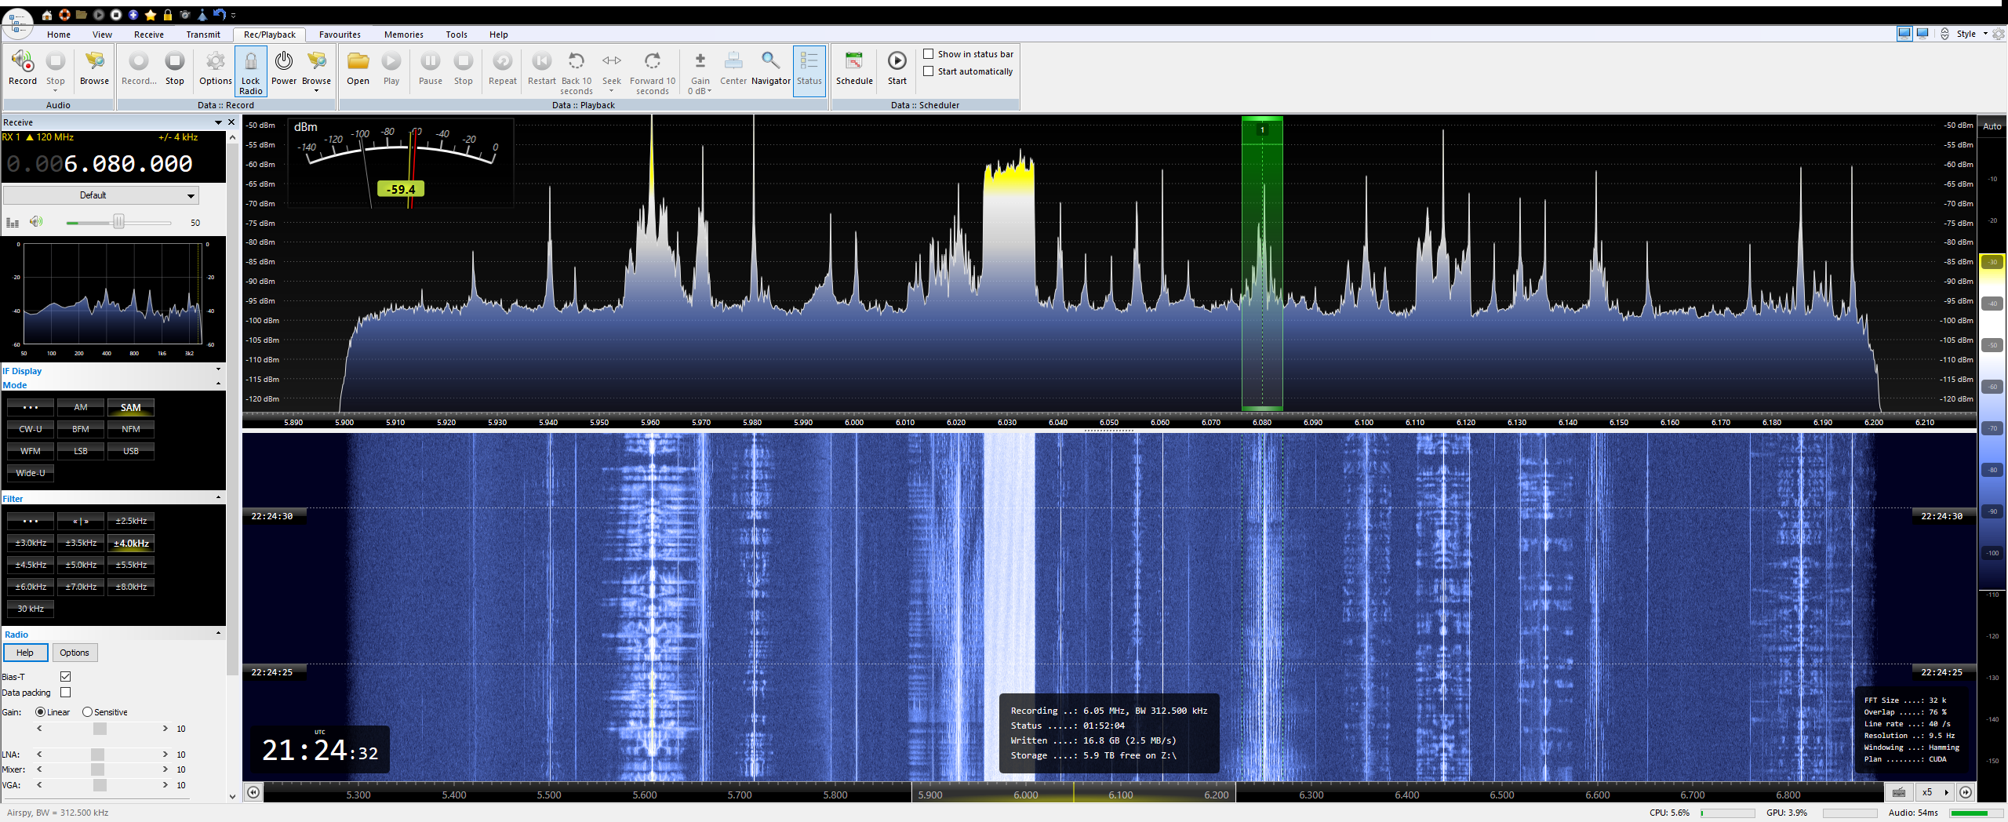Screen dimensions: 2008x822
Task: Toggle the Lock Radio button
Action: 251,71
